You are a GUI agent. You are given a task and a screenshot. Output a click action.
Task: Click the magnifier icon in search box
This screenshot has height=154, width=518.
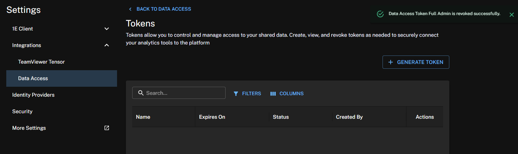pos(141,93)
